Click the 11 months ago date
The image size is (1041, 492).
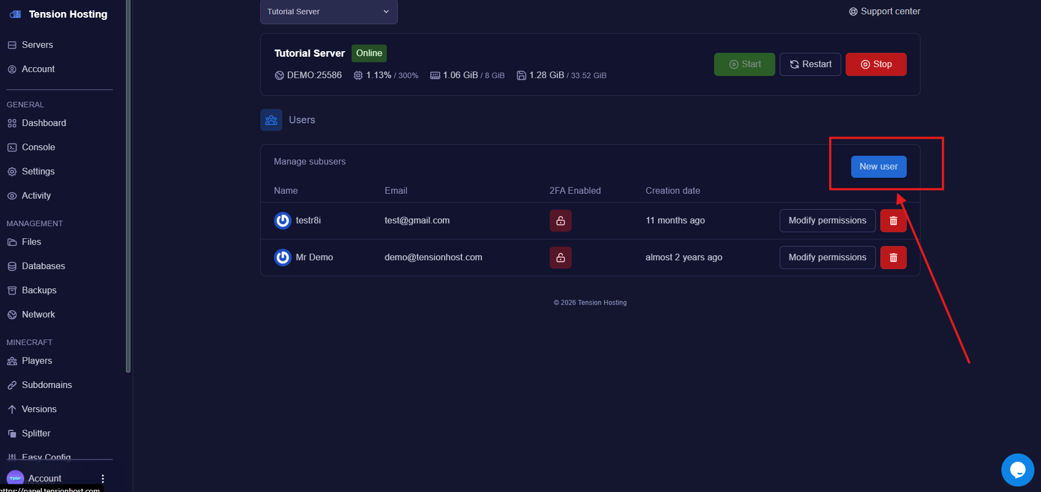675,221
